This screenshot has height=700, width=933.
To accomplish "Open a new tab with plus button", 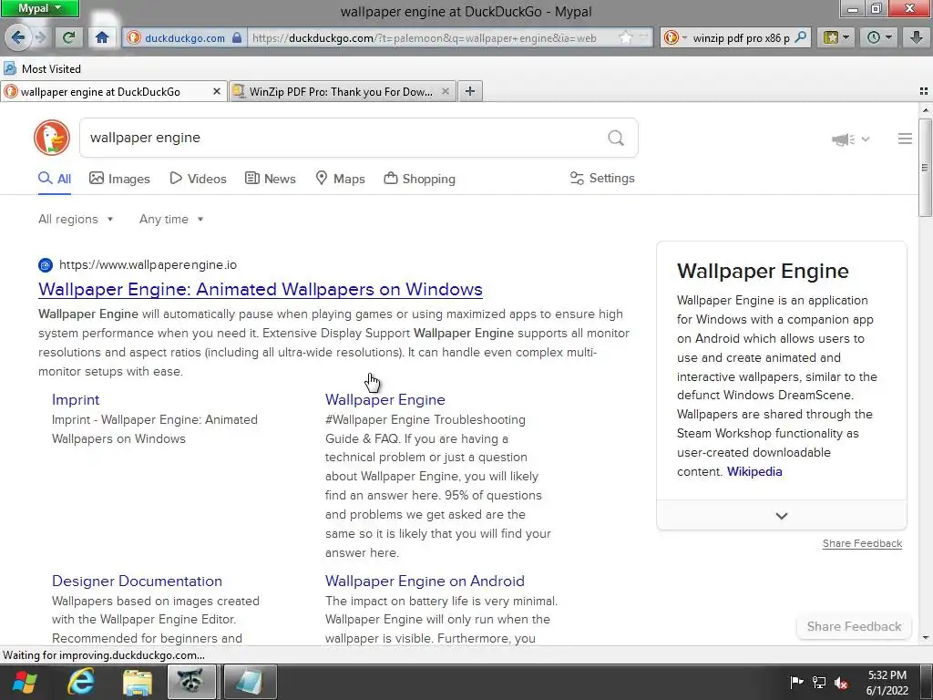I will [470, 91].
